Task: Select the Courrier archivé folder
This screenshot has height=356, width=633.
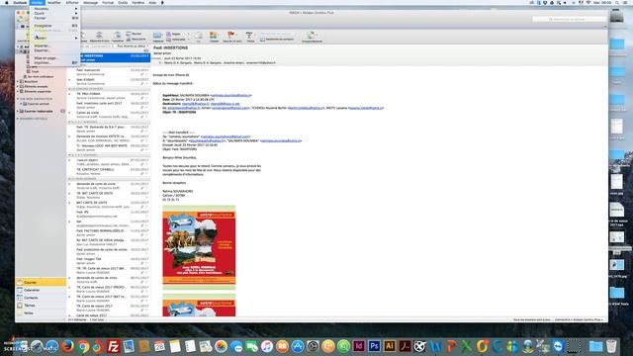Action: click(39, 104)
